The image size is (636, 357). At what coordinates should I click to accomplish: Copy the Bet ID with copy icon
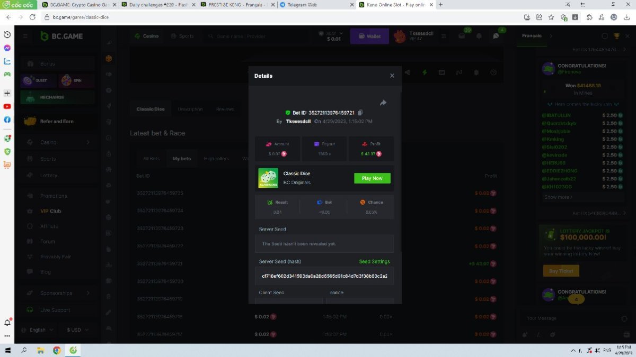click(x=360, y=113)
